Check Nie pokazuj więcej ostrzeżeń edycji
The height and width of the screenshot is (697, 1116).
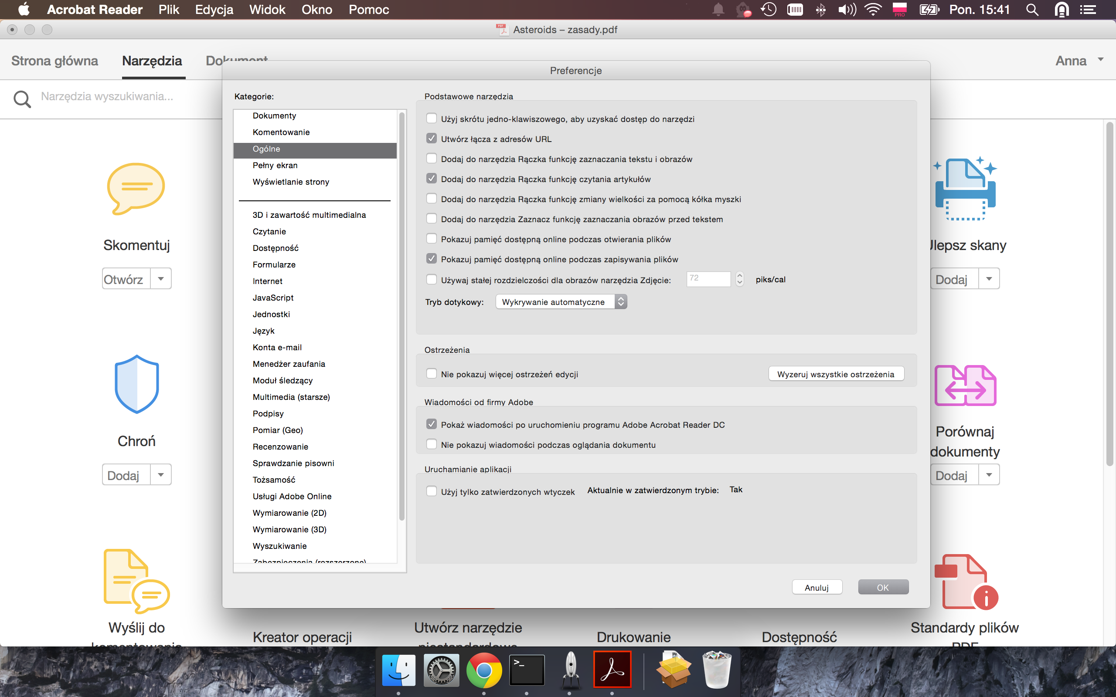(431, 374)
